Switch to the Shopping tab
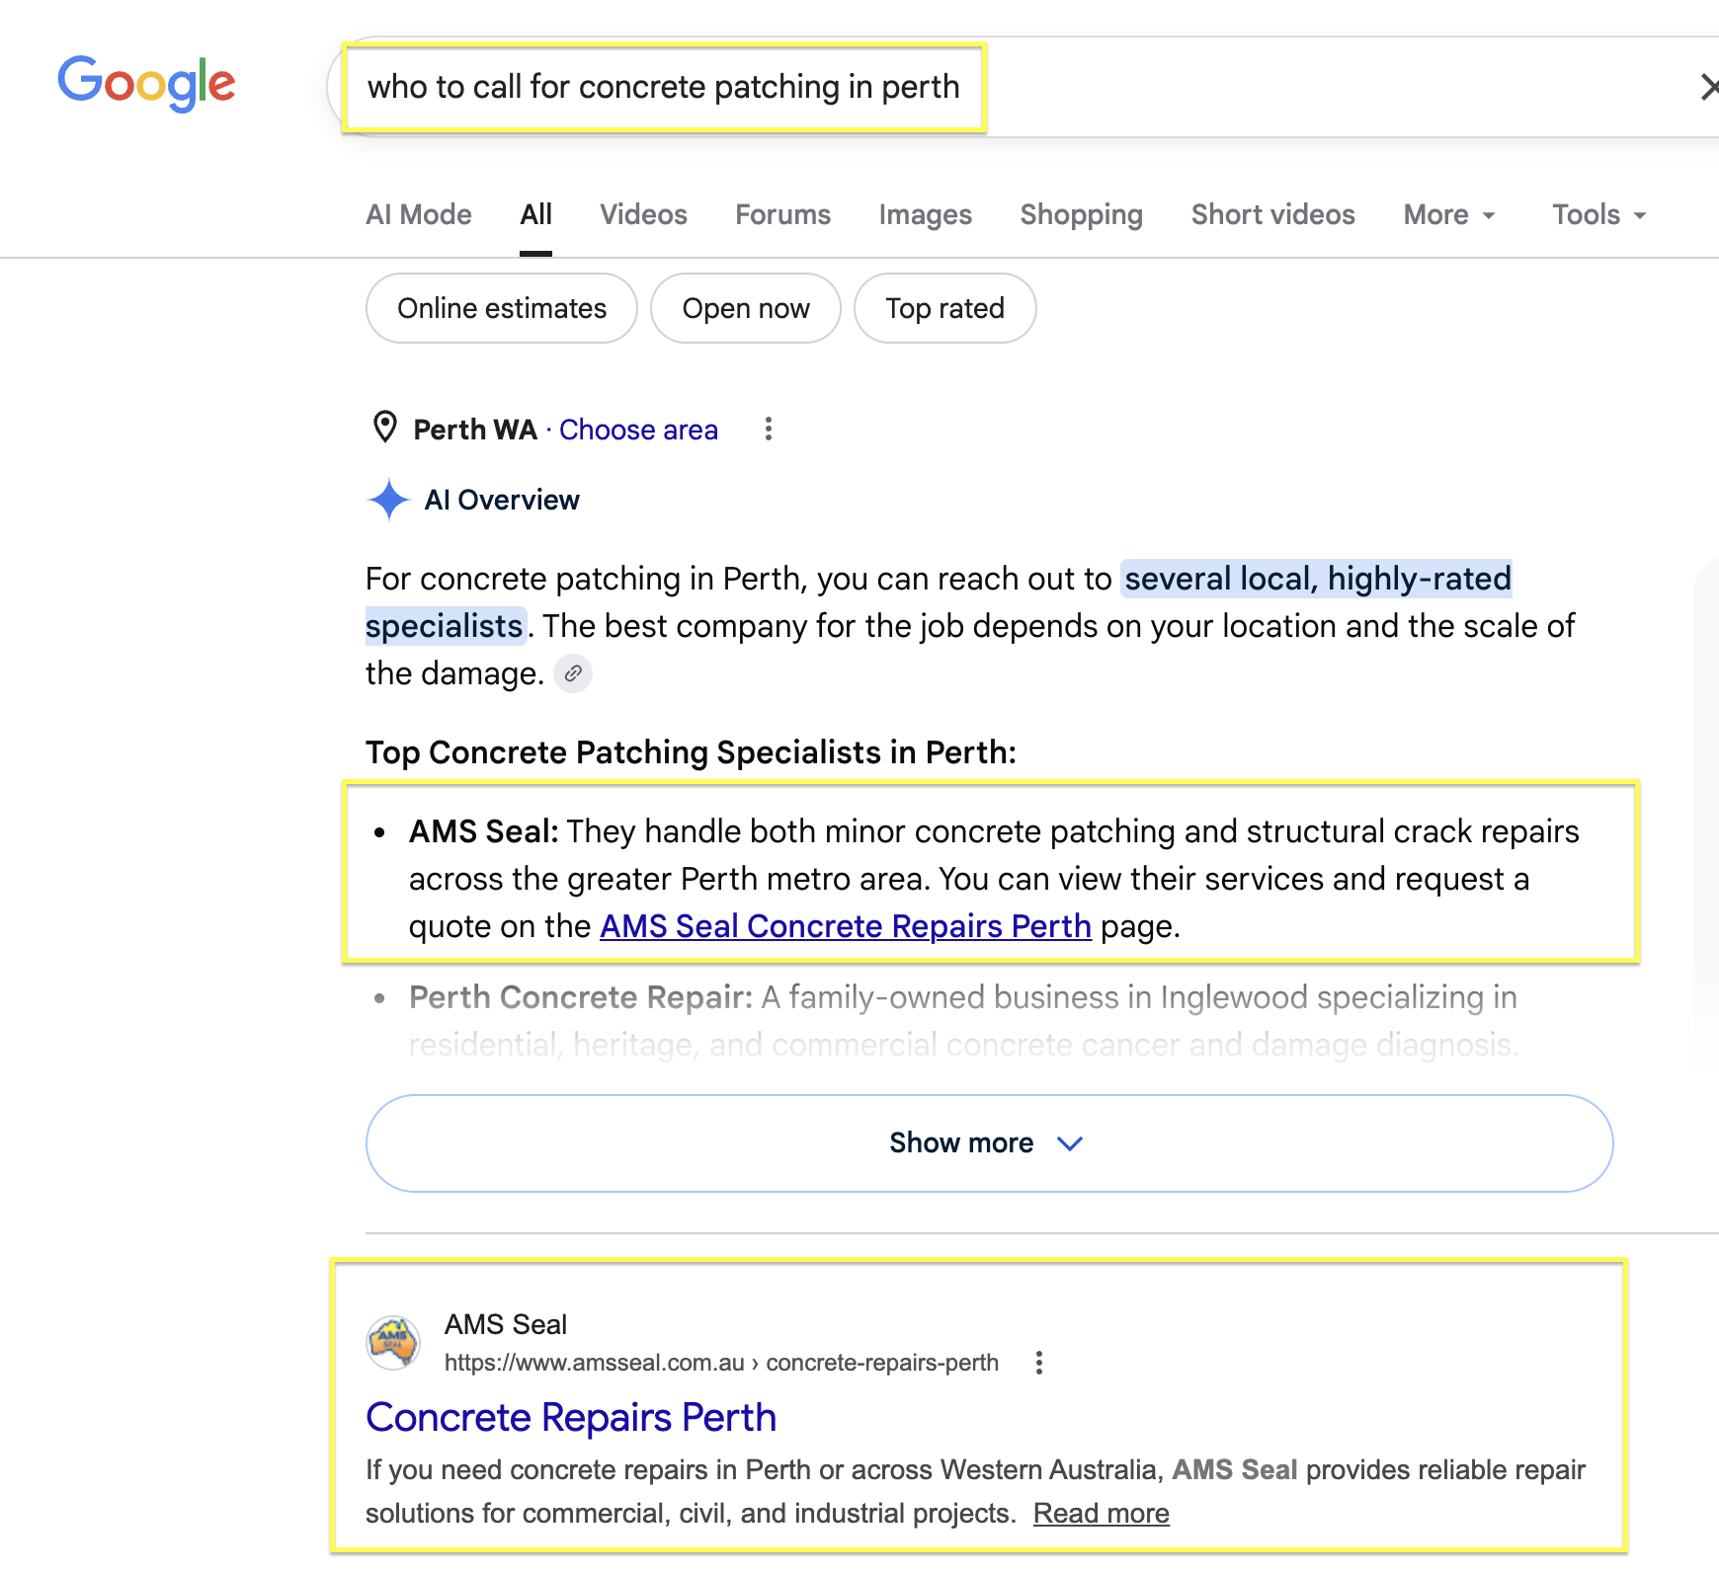This screenshot has height=1572, width=1719. [x=1081, y=214]
